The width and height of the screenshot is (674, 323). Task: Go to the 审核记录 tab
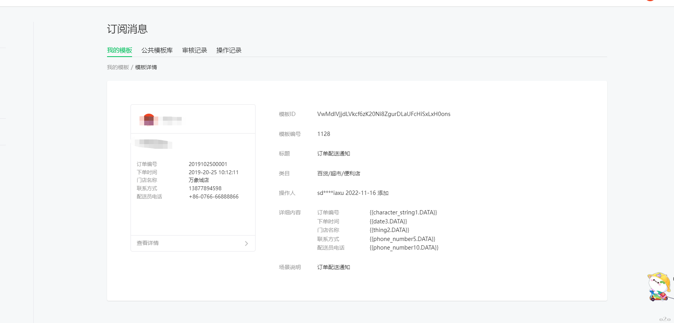point(194,50)
